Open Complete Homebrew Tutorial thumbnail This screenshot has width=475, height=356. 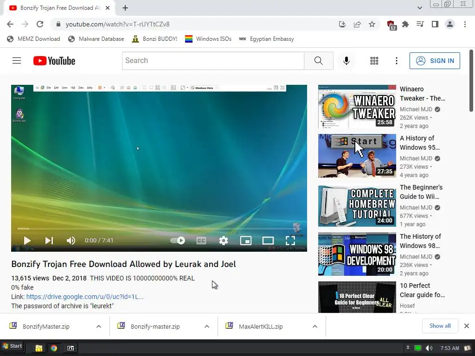coord(357,205)
